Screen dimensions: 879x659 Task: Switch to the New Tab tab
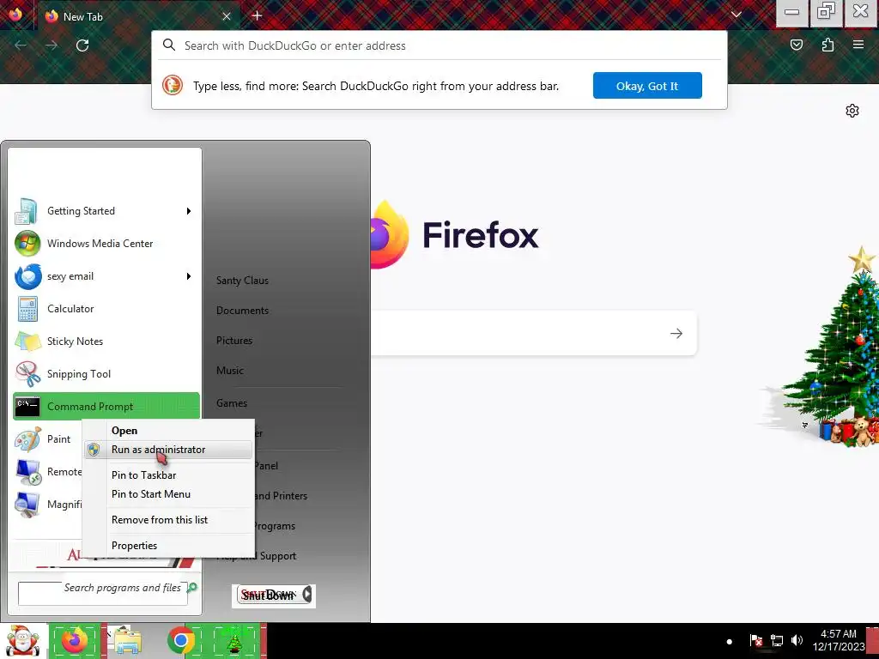point(137,16)
